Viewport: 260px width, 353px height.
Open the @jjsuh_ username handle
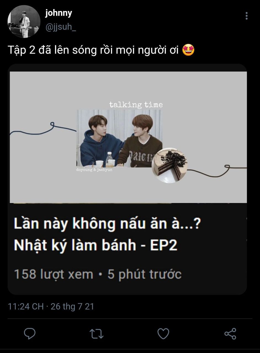click(x=60, y=28)
